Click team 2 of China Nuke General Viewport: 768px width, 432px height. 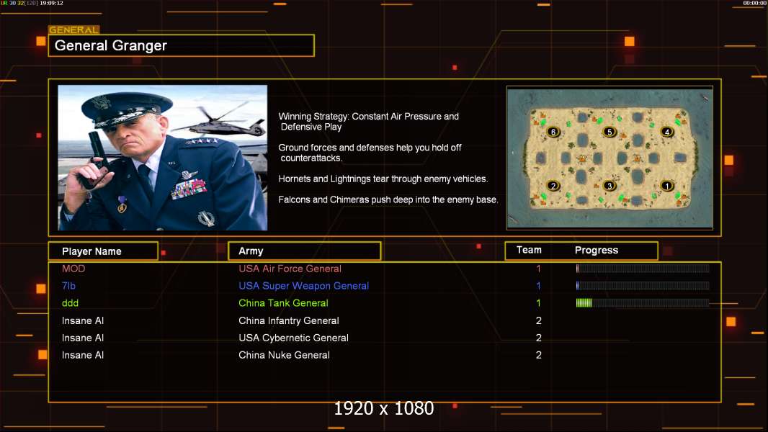539,355
